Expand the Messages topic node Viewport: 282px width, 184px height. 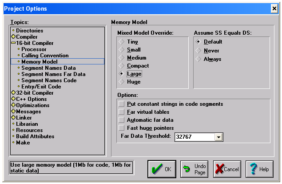click(x=13, y=112)
